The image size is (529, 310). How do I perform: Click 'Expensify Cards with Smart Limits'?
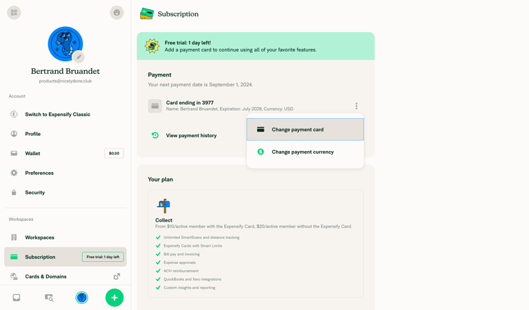[192, 246]
